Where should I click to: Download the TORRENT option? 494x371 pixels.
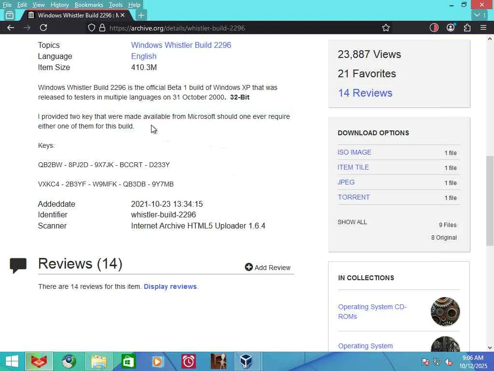click(354, 197)
